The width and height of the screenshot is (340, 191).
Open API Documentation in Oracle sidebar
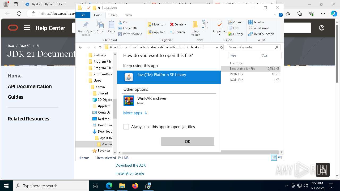tap(30, 86)
